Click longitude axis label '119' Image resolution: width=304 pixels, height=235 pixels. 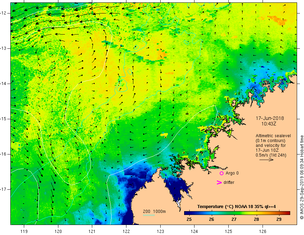24,231
